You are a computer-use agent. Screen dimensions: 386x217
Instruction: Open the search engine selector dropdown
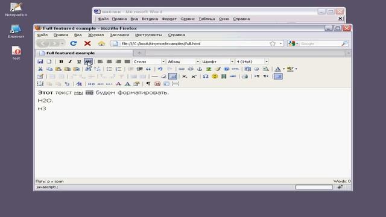294,43
